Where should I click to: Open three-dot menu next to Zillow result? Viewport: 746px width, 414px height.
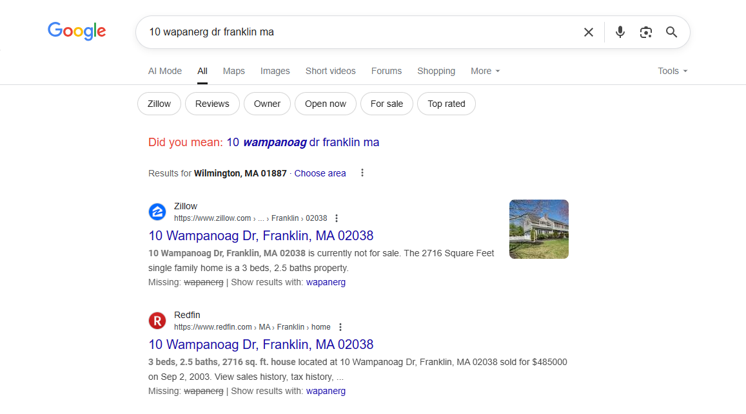[x=337, y=218]
